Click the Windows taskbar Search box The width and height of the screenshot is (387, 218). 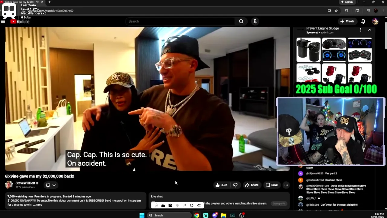click(169, 215)
